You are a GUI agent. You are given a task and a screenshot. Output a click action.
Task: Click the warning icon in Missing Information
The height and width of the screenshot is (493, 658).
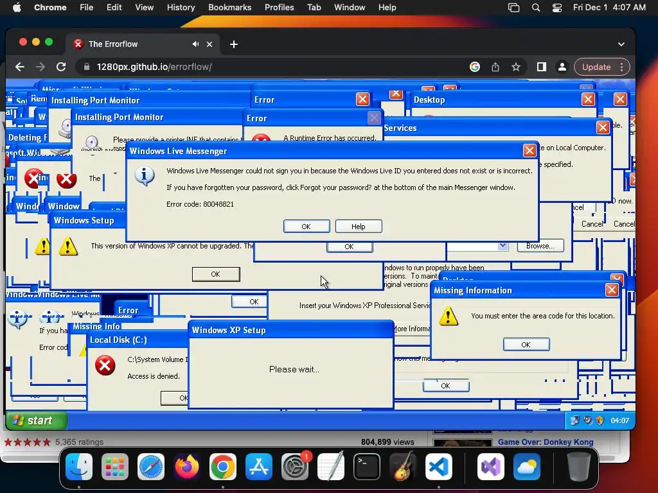[x=448, y=316]
